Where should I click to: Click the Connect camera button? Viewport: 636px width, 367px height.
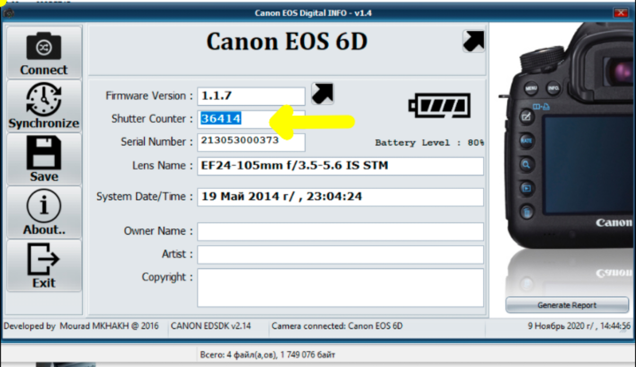(x=44, y=53)
